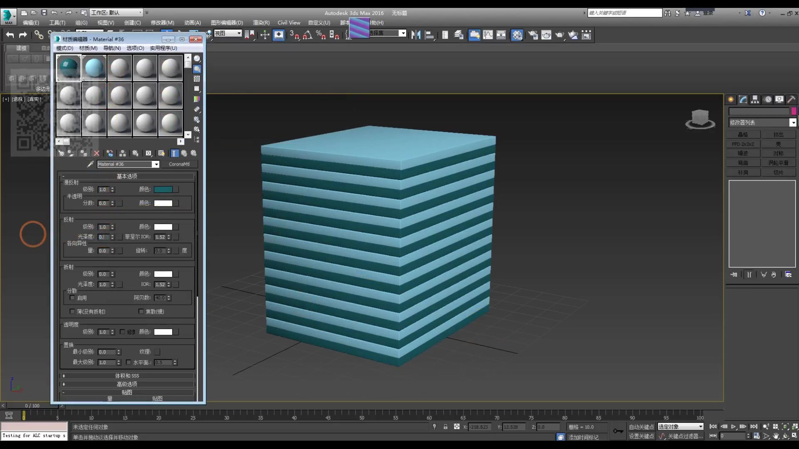The image size is (799, 449).
Task: Open the Hierarchy command panel tab
Action: coord(755,99)
